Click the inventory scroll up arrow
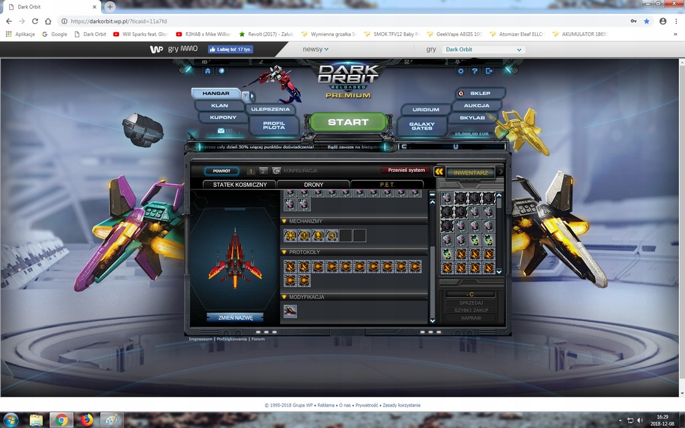The height and width of the screenshot is (428, 685). click(499, 195)
